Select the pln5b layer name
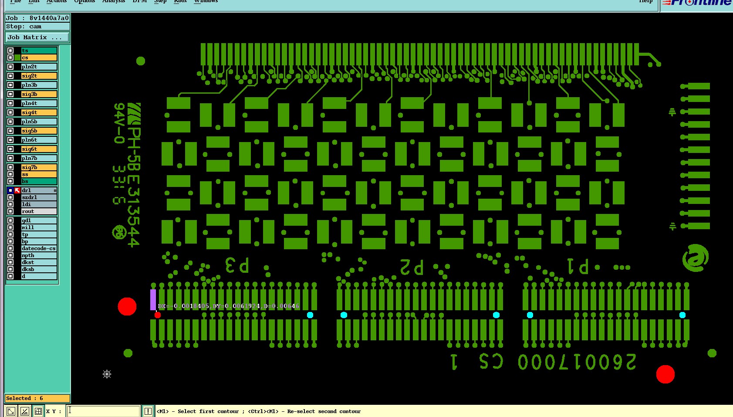Viewport: 733px width, 417px height. click(39, 122)
